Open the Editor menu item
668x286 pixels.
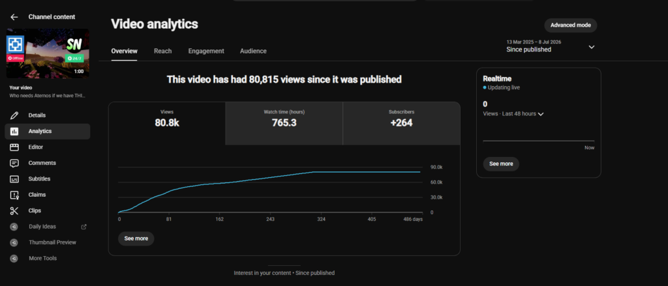click(47, 147)
